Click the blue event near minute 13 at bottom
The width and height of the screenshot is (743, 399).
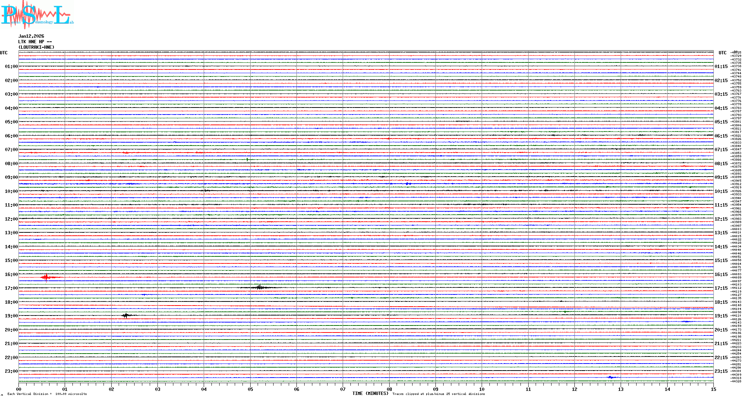tap(611, 377)
